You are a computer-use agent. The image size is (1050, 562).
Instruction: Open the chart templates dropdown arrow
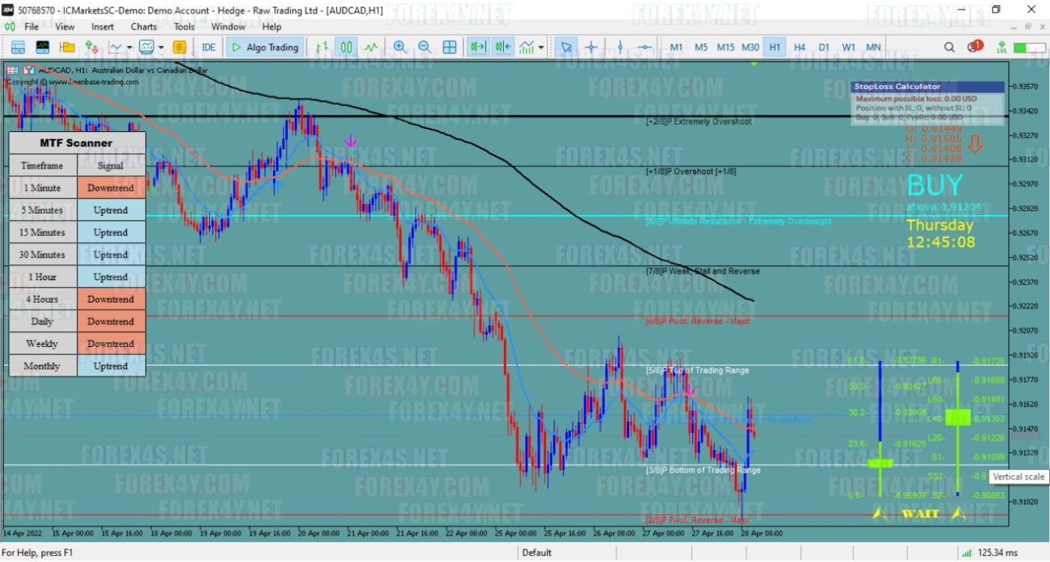click(x=161, y=47)
